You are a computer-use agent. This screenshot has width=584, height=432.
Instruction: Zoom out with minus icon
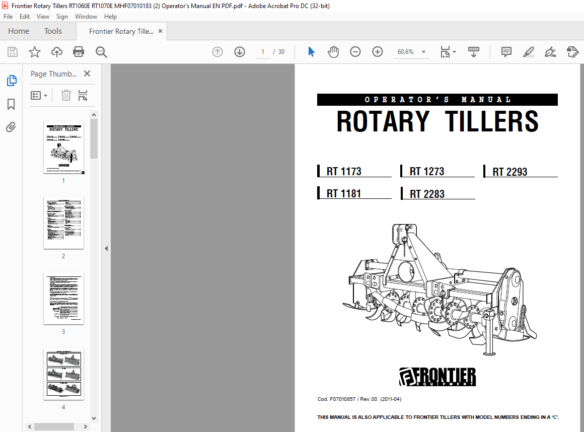pos(355,52)
